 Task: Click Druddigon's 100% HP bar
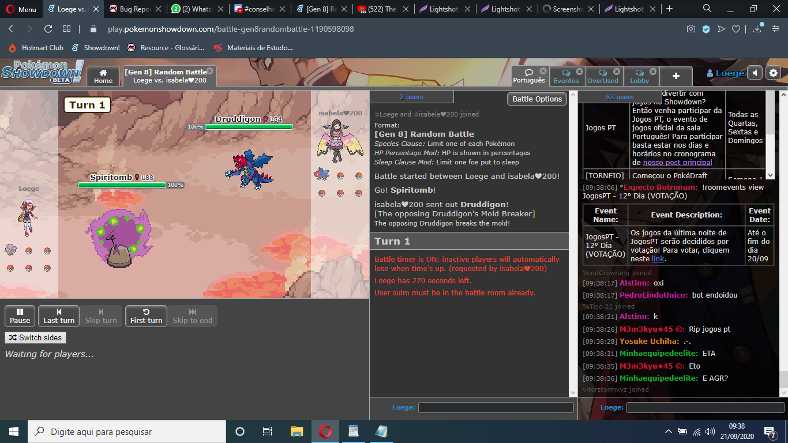249,127
